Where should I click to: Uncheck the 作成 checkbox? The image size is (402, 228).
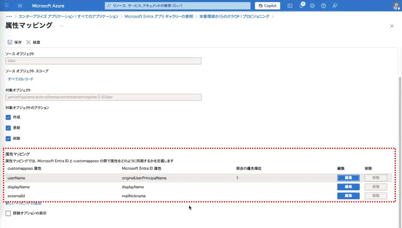coord(8,117)
